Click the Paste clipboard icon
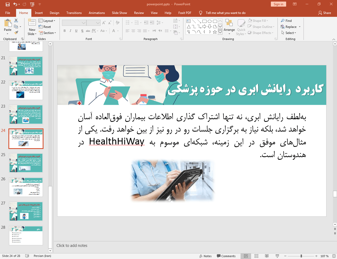 (x=8, y=23)
